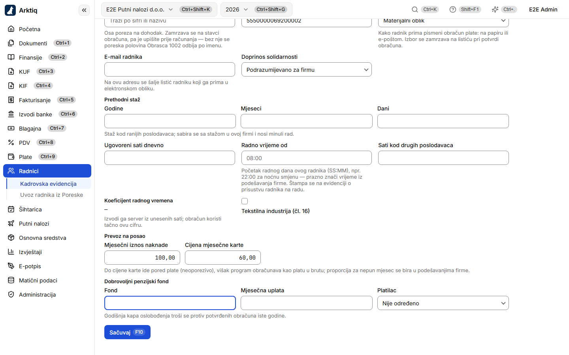
Task: Open E2E Admin user menu
Action: point(543,9)
